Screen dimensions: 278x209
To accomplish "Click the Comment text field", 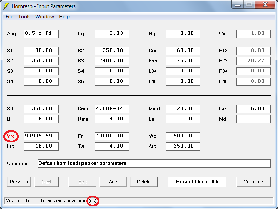I will [154, 163].
